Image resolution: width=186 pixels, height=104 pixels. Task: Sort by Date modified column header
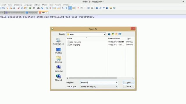114,38
